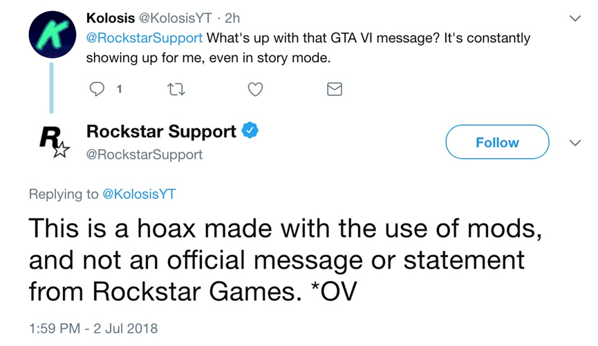Image resolution: width=598 pixels, height=346 pixels.
Task: Open the @RockstarSupport mention in Kolosis's tweet
Action: pos(144,37)
